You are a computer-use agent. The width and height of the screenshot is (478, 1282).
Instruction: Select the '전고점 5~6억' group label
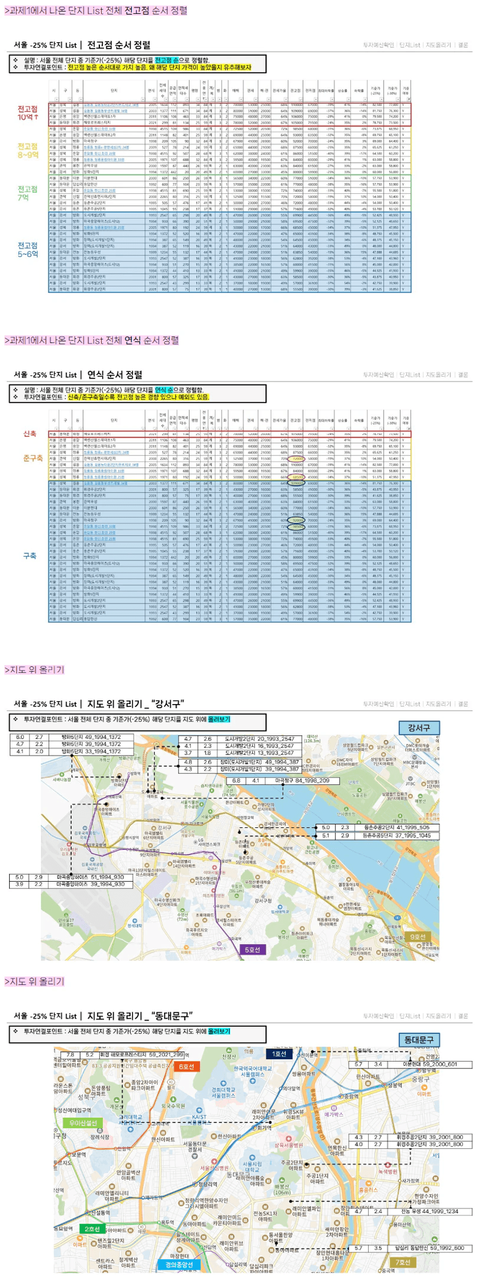pyautogui.click(x=28, y=250)
